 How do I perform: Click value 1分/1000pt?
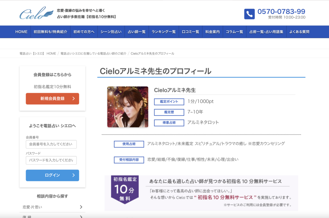tap(200, 101)
